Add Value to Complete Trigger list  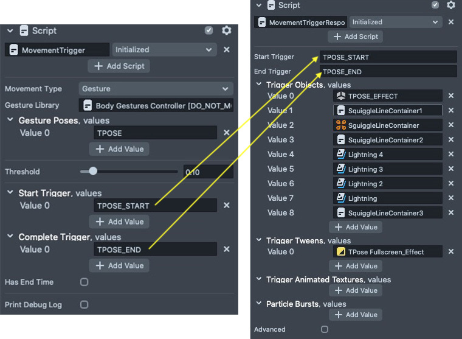[x=119, y=265]
